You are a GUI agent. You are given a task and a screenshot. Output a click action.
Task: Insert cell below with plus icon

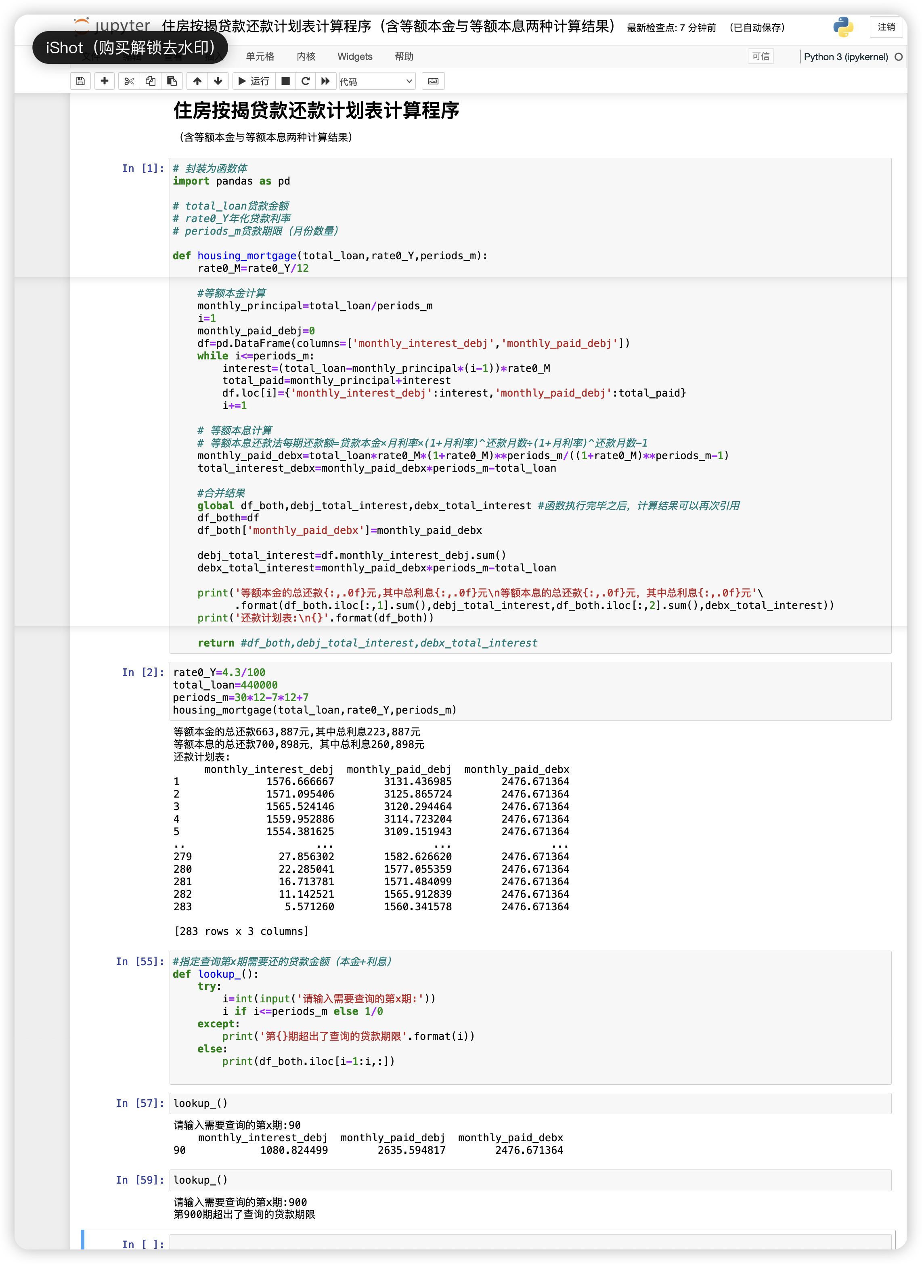105,81
